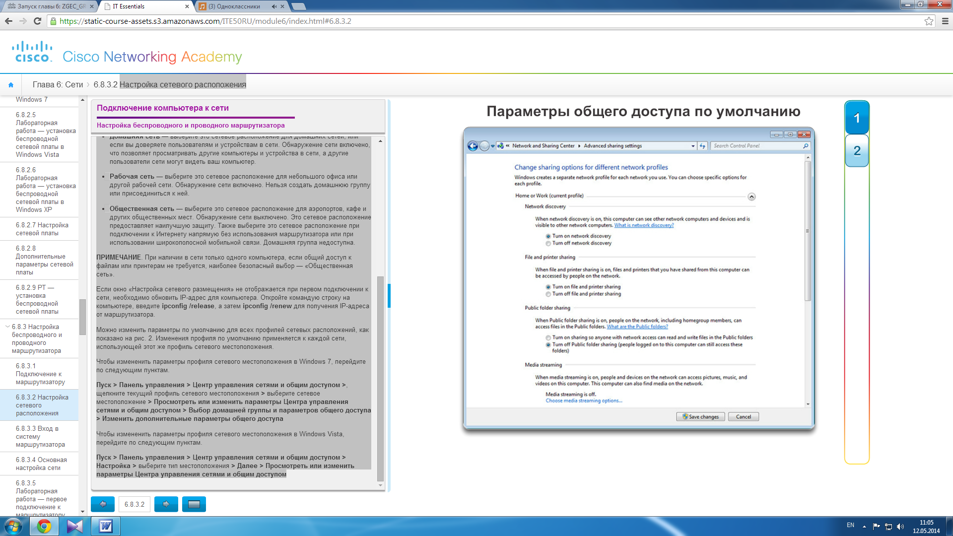The width and height of the screenshot is (953, 536).
Task: Click figure title Параметры общего доступа по умолчанию
Action: pyautogui.click(x=643, y=111)
